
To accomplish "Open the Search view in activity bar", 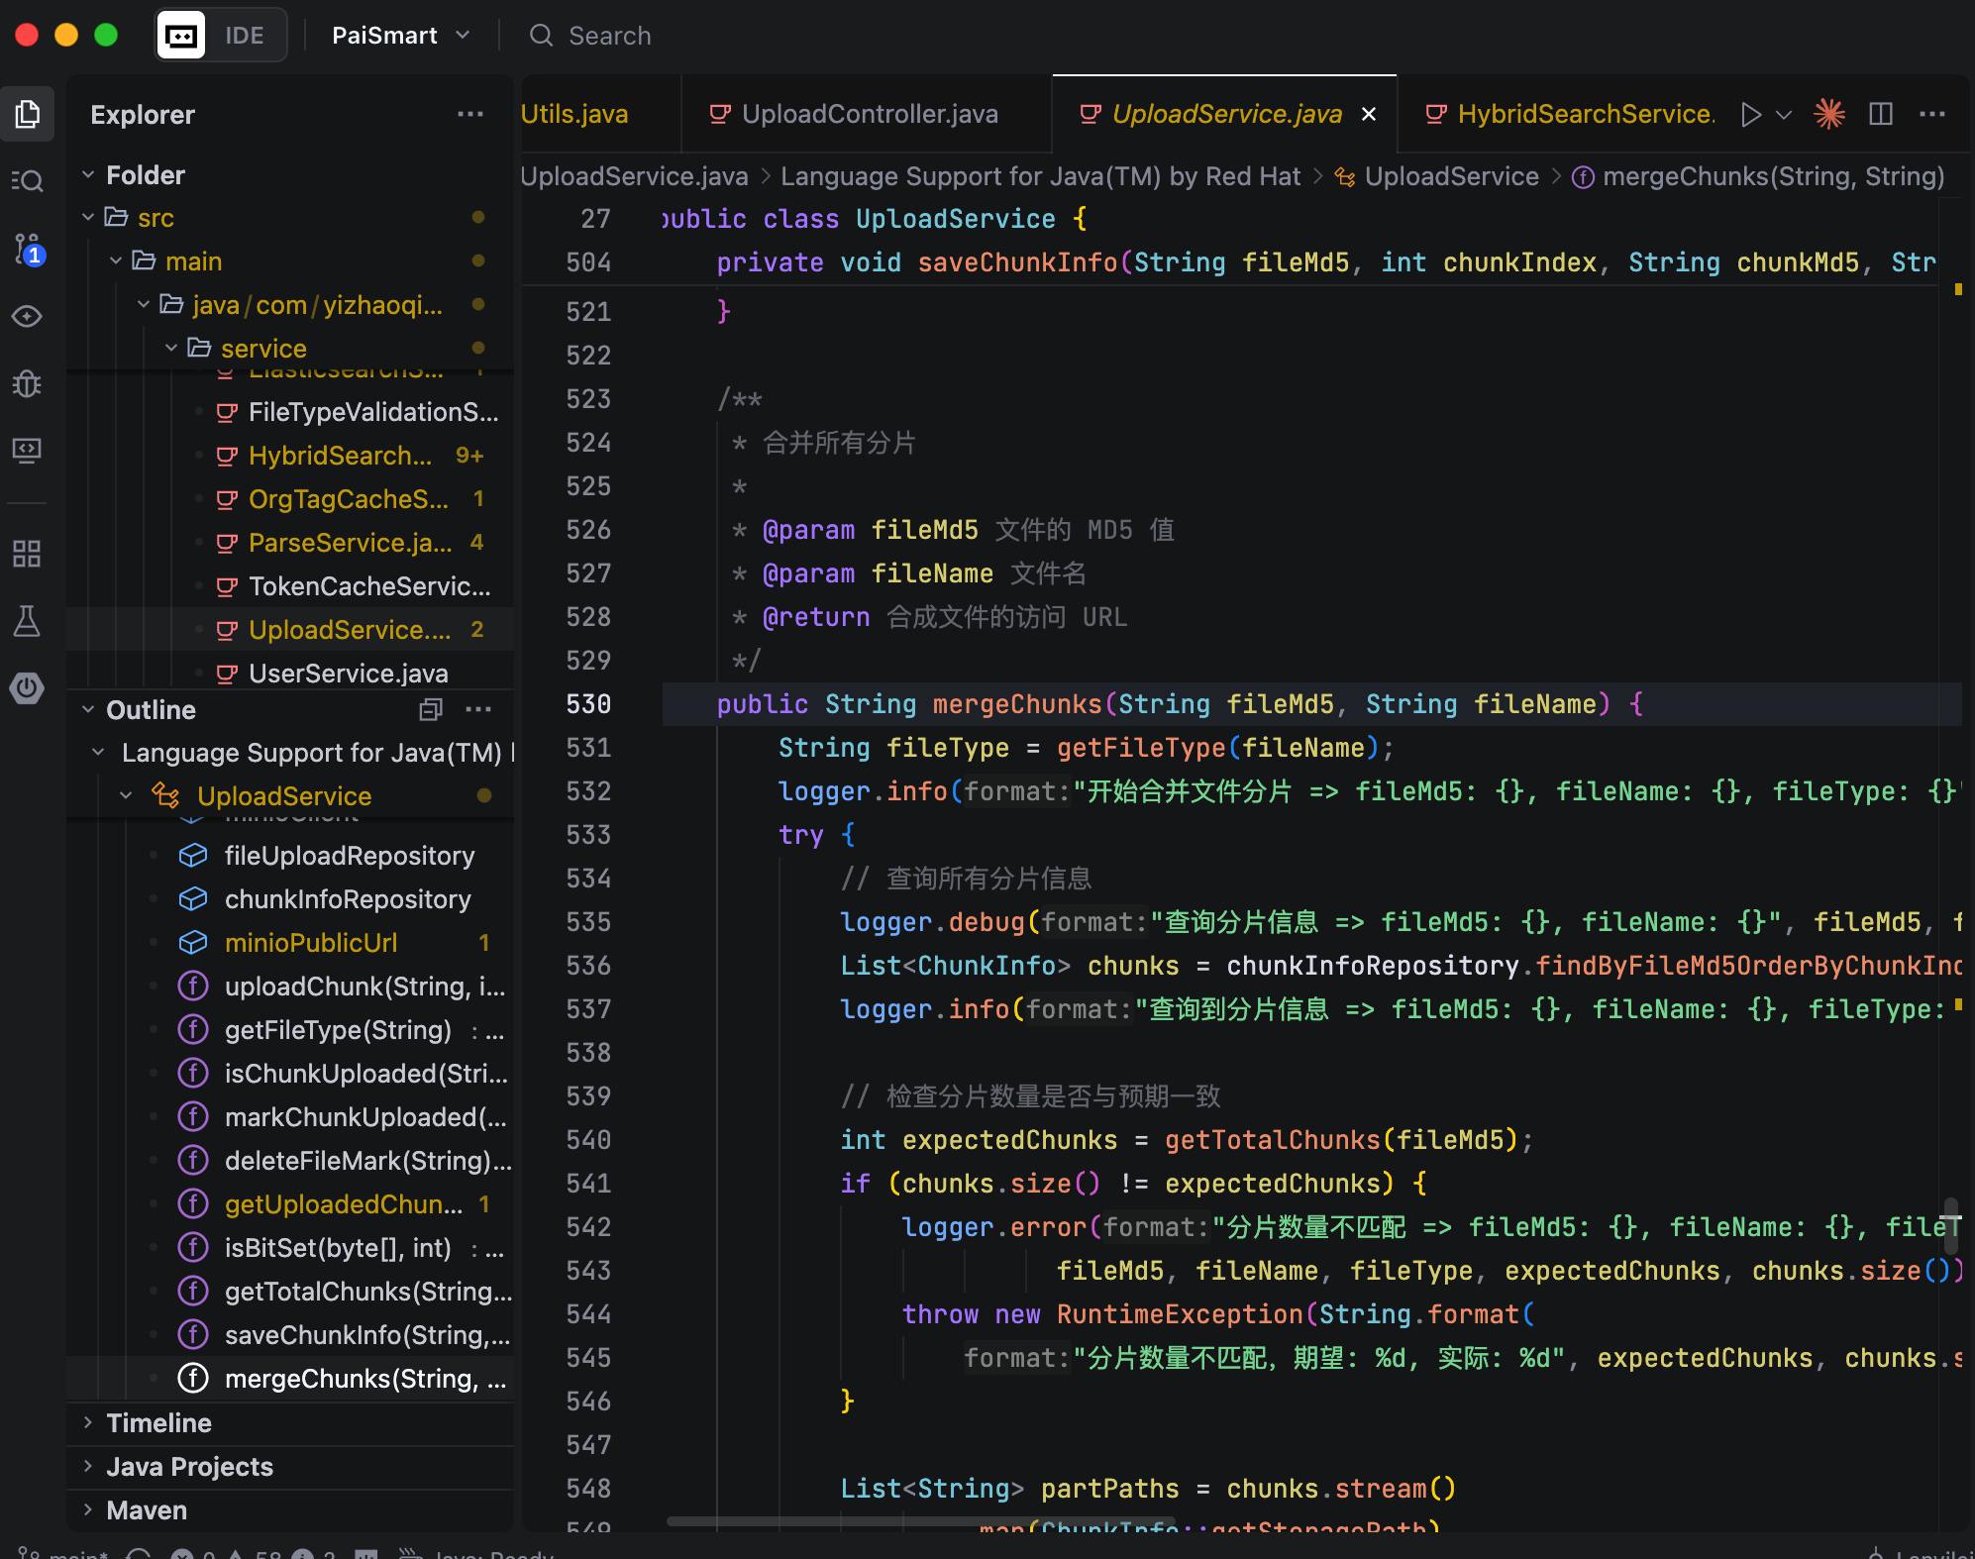I will pyautogui.click(x=28, y=181).
